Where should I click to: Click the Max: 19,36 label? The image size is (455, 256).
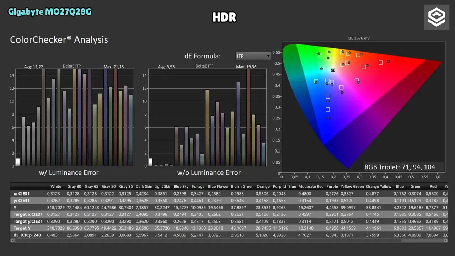246,66
